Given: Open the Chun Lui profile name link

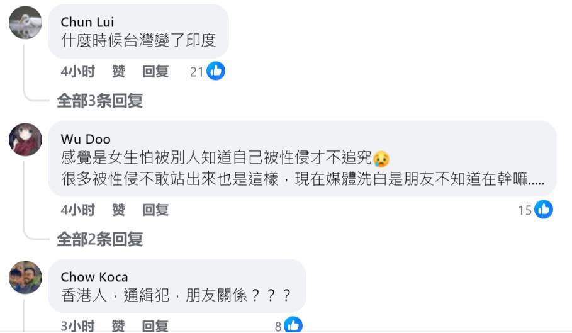Looking at the screenshot, I should (x=87, y=22).
